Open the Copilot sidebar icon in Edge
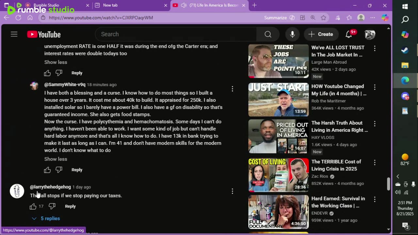The height and width of the screenshot is (235, 418). click(385, 18)
